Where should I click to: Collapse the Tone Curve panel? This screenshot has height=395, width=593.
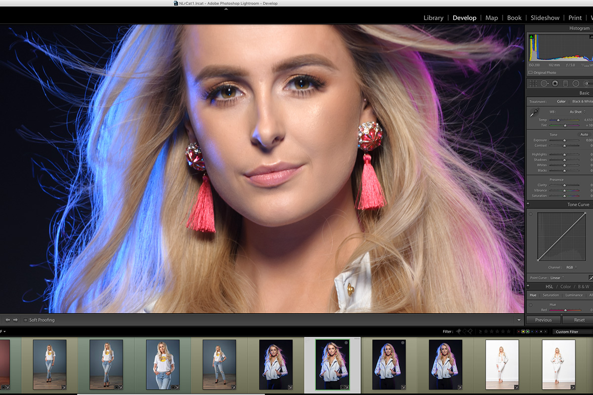pyautogui.click(x=578, y=204)
